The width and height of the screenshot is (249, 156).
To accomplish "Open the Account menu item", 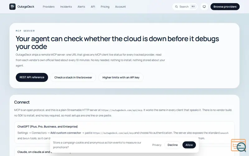I will (x=120, y=7).
